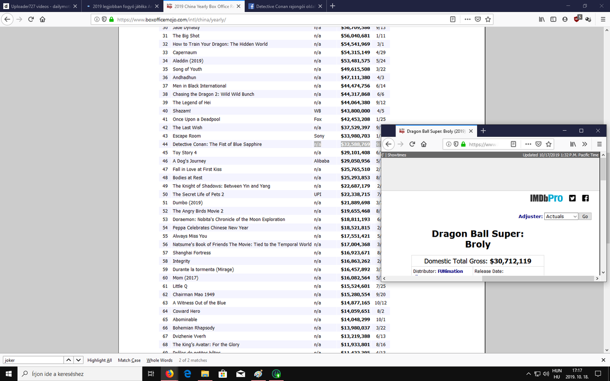Toggle Whole Words in find bar
Screen dimensions: 610x381
[160, 361]
